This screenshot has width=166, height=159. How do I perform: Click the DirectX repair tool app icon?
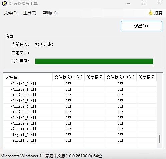(4, 3)
